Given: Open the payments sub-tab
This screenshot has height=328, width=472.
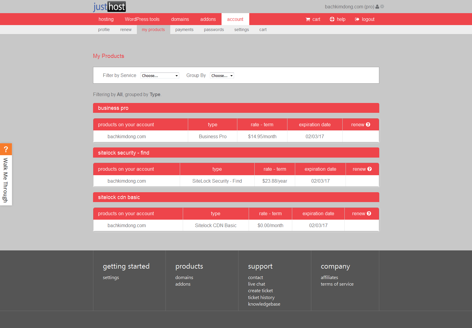Looking at the screenshot, I should coord(184,30).
